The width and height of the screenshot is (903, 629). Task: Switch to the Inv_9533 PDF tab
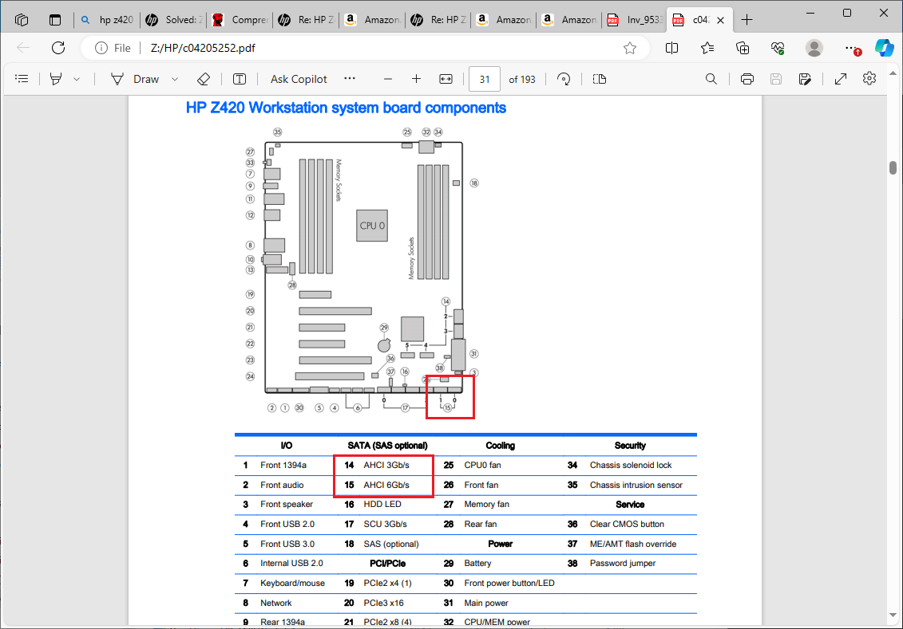636,20
